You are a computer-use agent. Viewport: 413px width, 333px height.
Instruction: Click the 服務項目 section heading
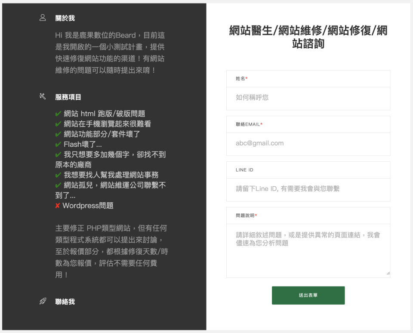tap(68, 97)
